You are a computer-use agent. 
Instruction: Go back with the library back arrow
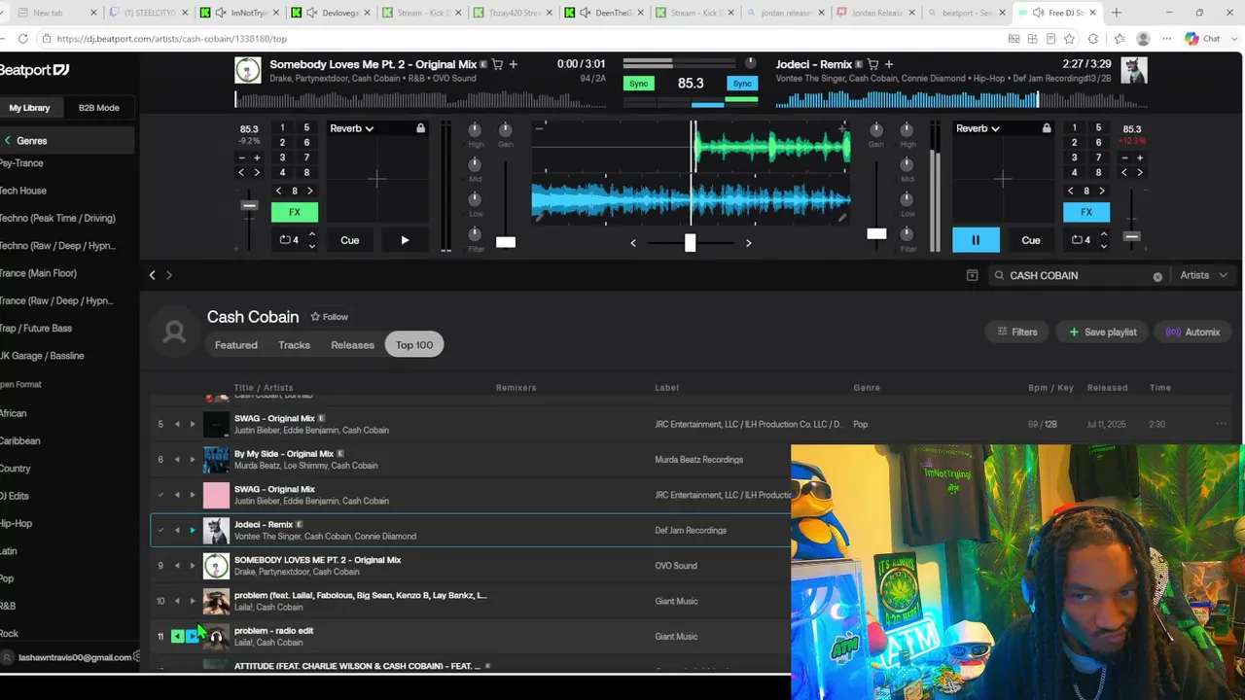point(152,275)
